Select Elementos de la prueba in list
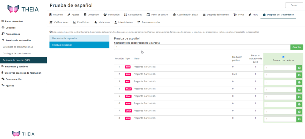 pos(79,38)
